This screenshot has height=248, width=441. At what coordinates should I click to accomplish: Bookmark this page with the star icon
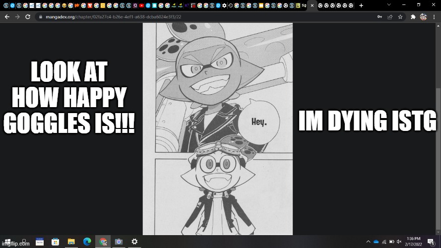(400, 17)
